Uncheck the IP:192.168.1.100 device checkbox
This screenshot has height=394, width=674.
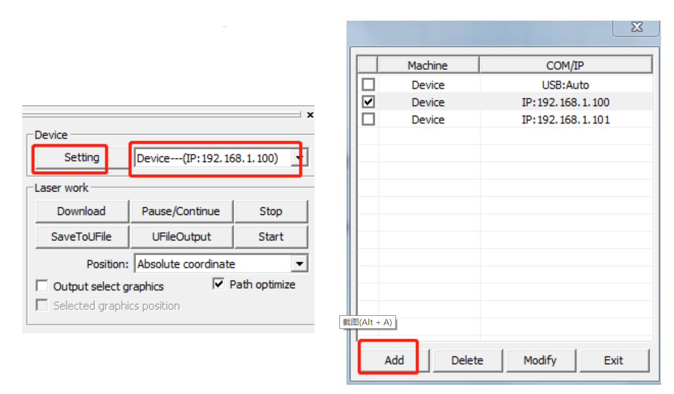pos(369,102)
